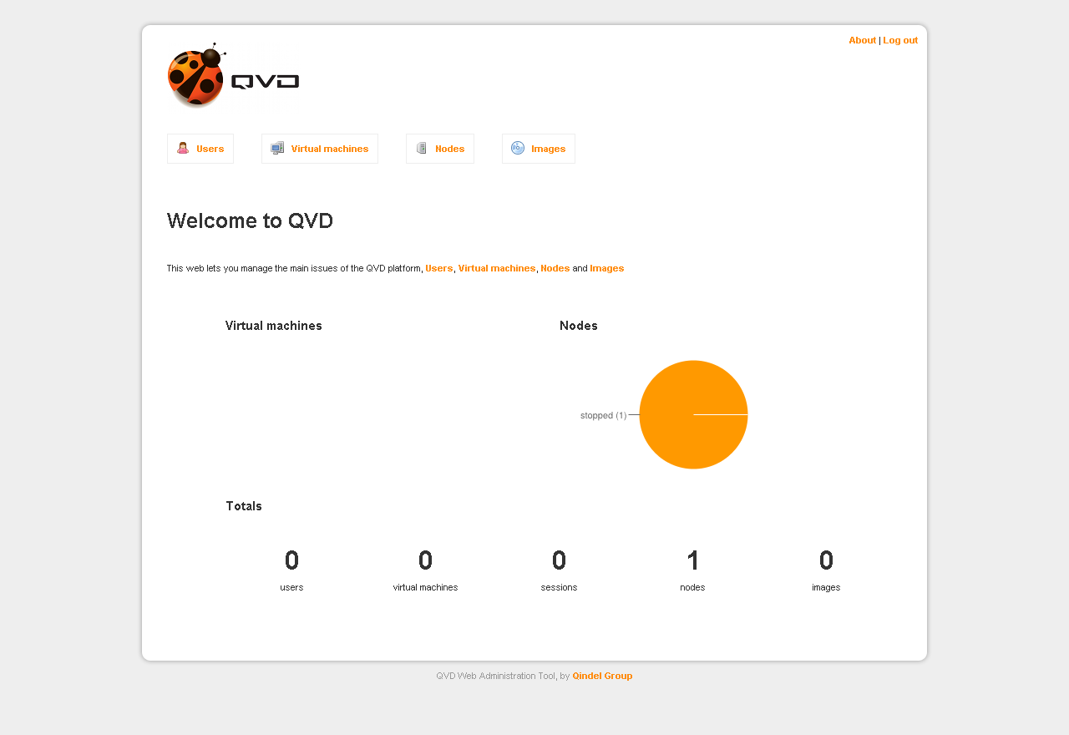Click the computer icon beside Virtual machines

[x=277, y=149]
